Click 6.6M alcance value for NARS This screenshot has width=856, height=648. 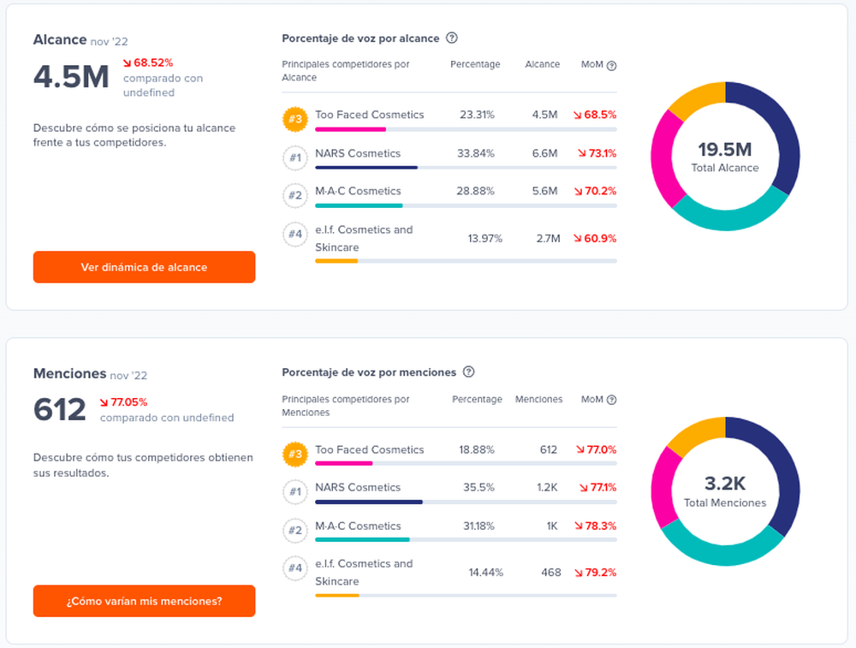click(544, 153)
